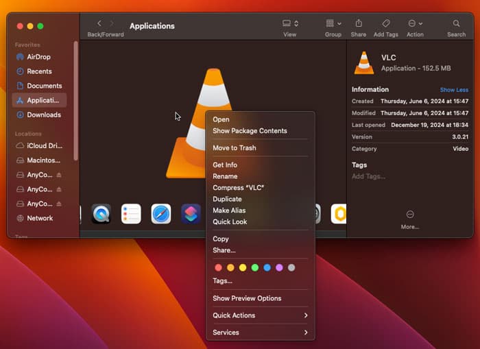This screenshot has width=480, height=349.
Task: Open Recents in the sidebar
Action: coord(39,71)
